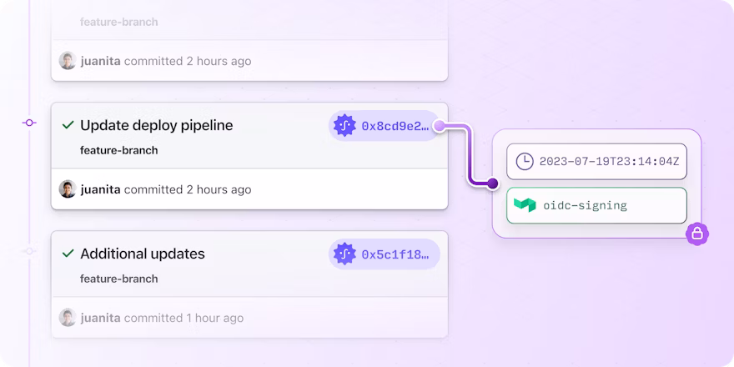The image size is (734, 367).
Task: Click the oidc-signing pipeline field
Action: point(596,205)
